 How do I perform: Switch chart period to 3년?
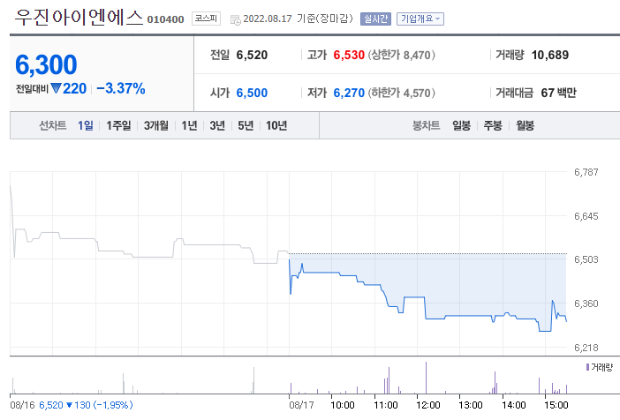[217, 125]
